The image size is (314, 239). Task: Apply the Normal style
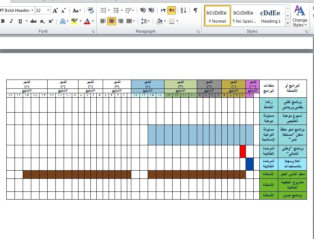coord(217,16)
